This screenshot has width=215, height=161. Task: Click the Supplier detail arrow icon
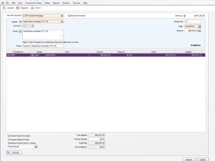(x=21, y=22)
